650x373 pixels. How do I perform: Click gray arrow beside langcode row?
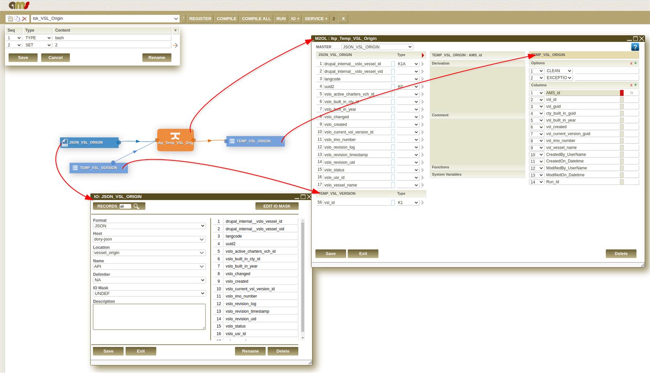click(423, 79)
